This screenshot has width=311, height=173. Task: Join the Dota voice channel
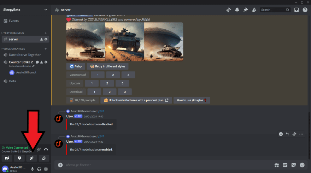point(12,81)
